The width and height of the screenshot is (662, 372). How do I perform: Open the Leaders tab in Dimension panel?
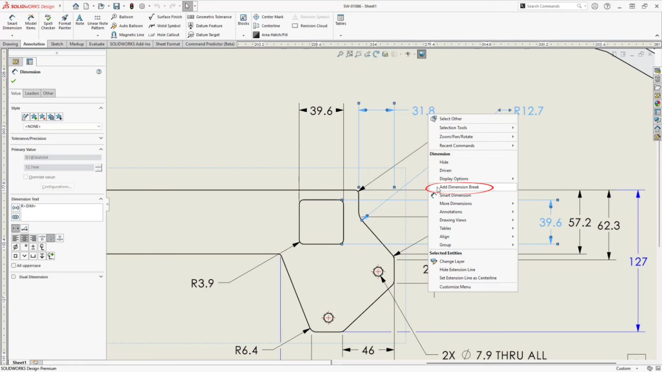point(32,93)
